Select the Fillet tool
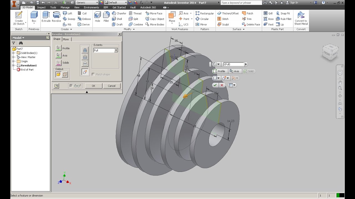This screenshot has width=355, height=199. (106, 17)
